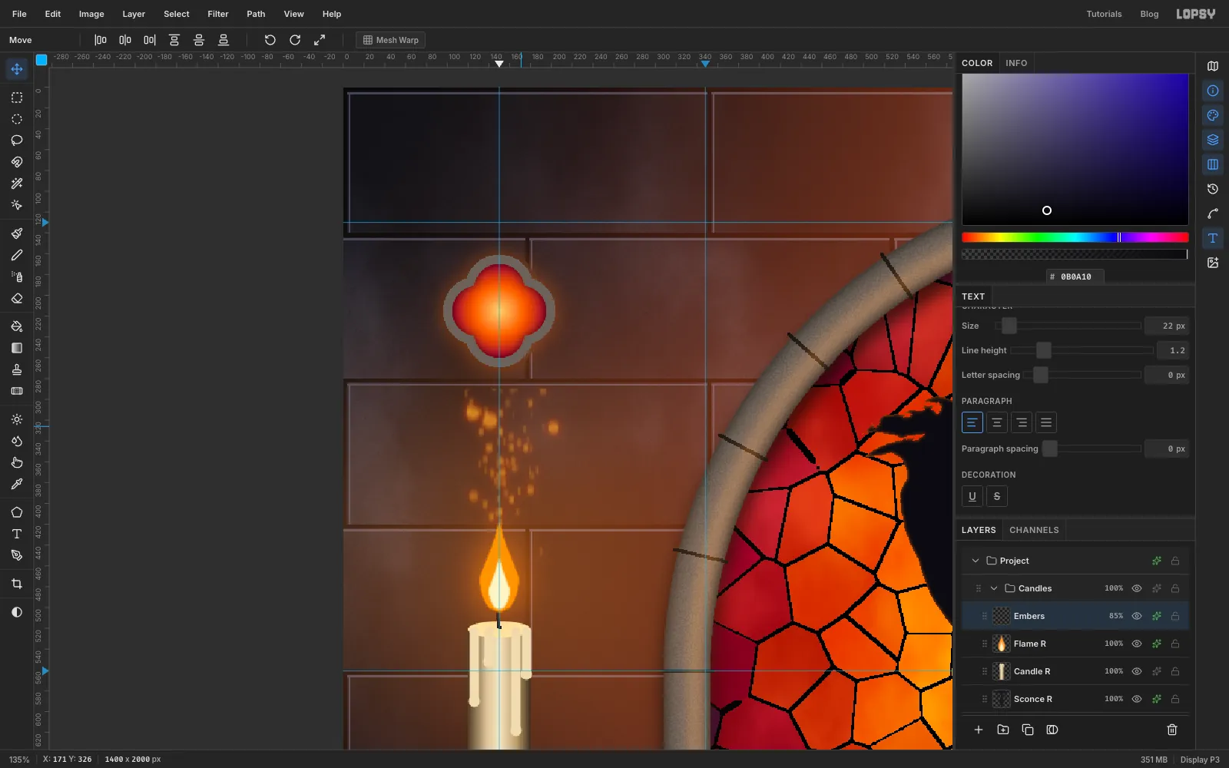Open the Layer menu

134,14
